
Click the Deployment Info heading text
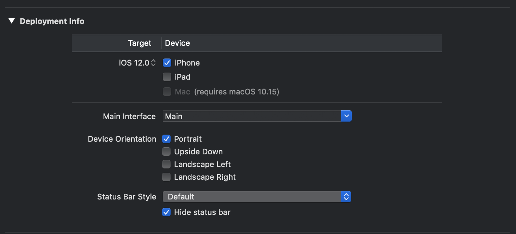pyautogui.click(x=52, y=21)
